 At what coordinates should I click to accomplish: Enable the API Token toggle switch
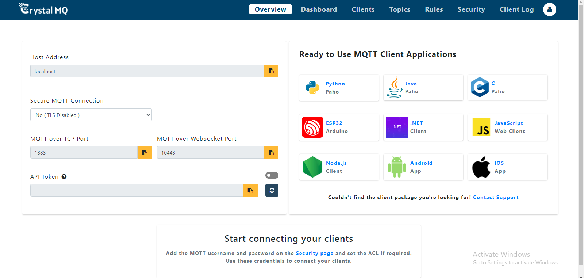(272, 175)
